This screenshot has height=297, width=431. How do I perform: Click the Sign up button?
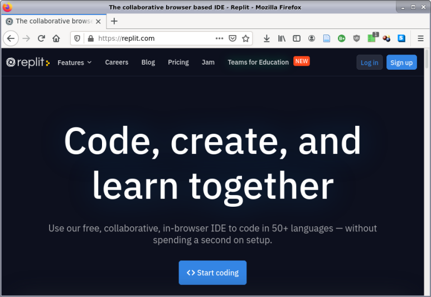click(401, 62)
